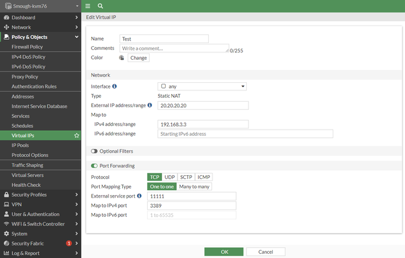Viewport: 405px width, 258px height.
Task: Select UDP protocol
Action: [x=169, y=177]
